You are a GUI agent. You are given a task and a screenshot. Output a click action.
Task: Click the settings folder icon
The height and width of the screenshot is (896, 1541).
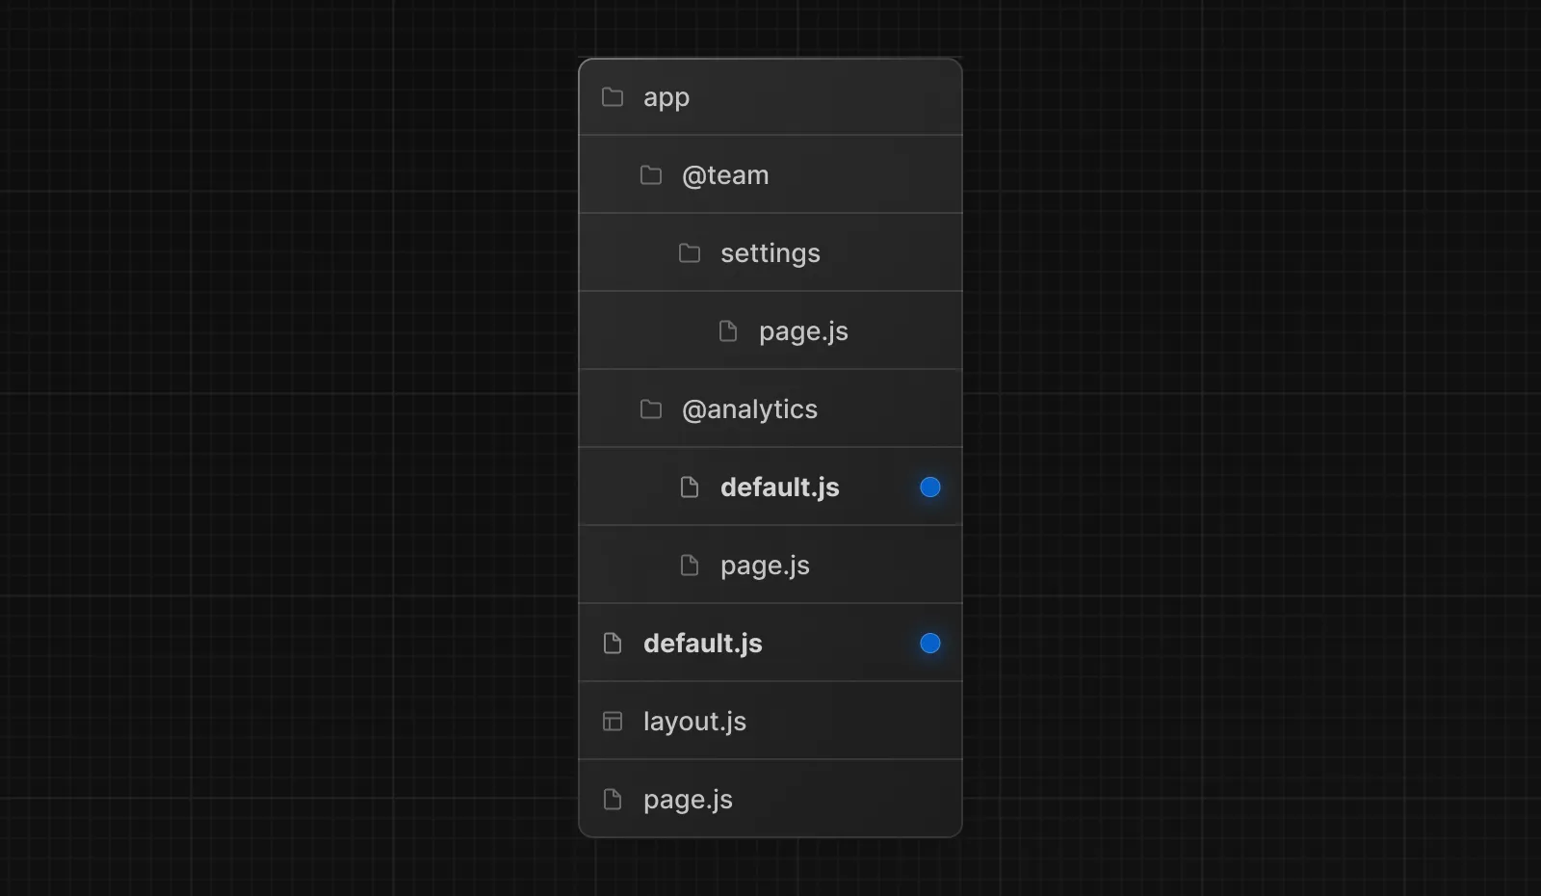pos(690,253)
